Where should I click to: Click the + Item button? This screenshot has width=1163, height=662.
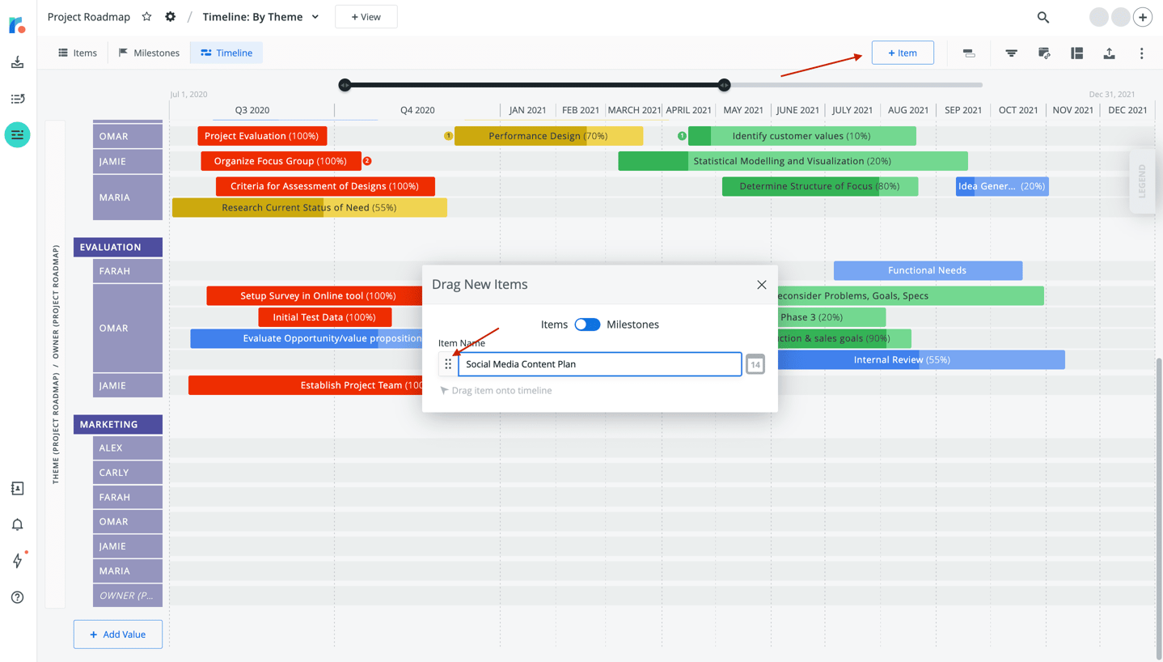click(x=903, y=52)
